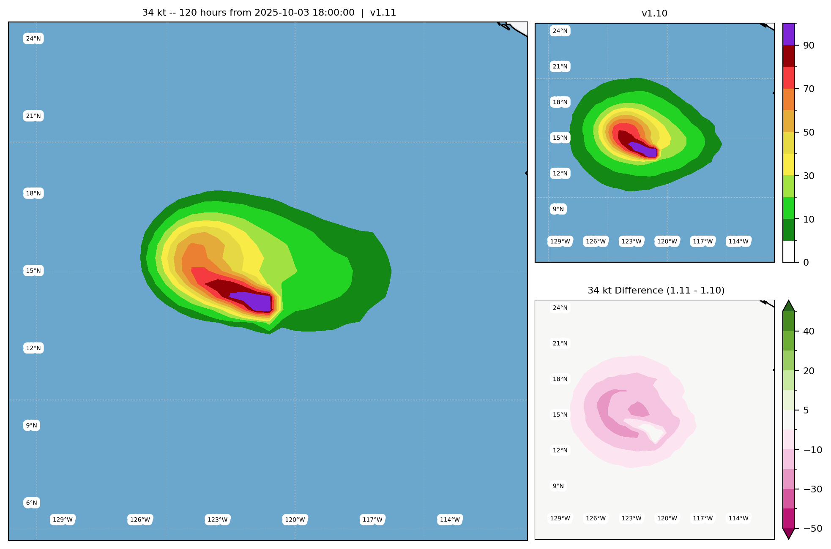Click the 6°N label on the main map

(x=32, y=503)
